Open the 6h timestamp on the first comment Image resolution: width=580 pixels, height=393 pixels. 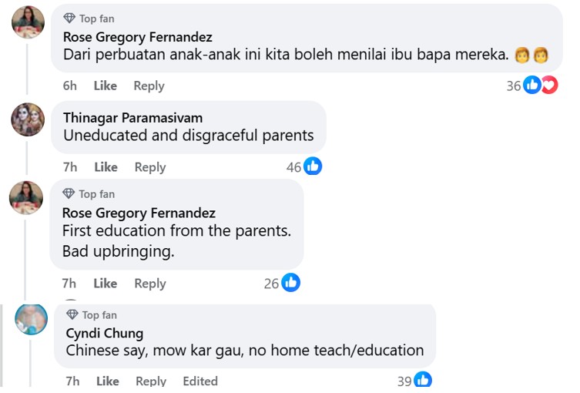coord(70,86)
